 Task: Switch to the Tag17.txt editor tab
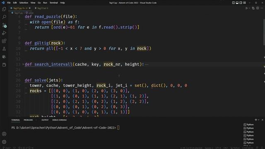[x=41, y=8]
